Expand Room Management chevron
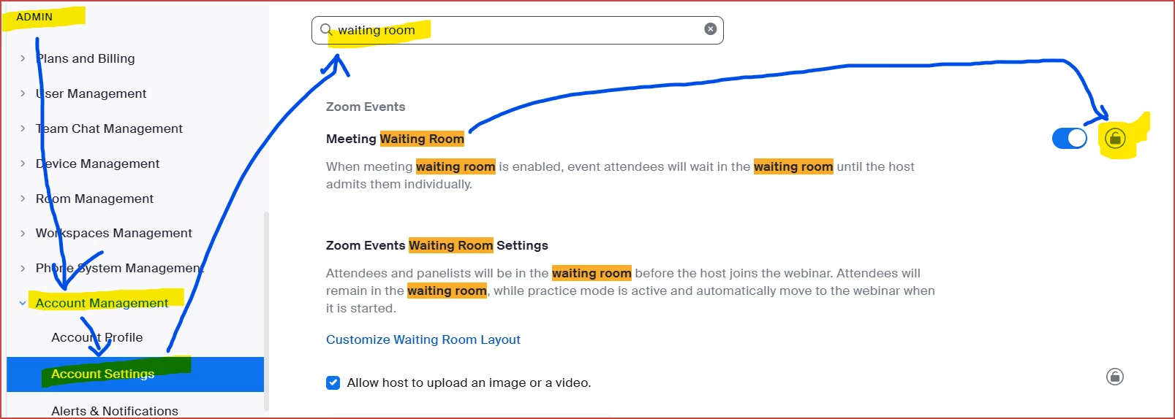The image size is (1175, 419). tap(23, 199)
